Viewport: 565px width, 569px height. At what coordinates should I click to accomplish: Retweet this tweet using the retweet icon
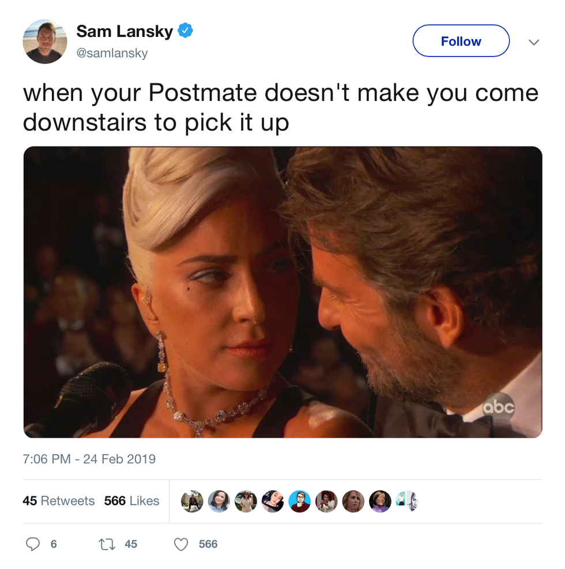[x=107, y=544]
